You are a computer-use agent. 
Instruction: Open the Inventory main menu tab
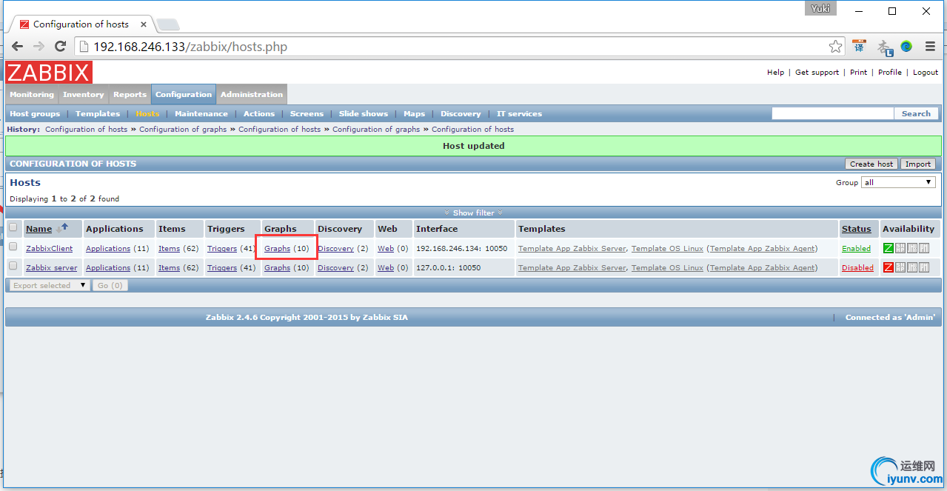click(84, 95)
